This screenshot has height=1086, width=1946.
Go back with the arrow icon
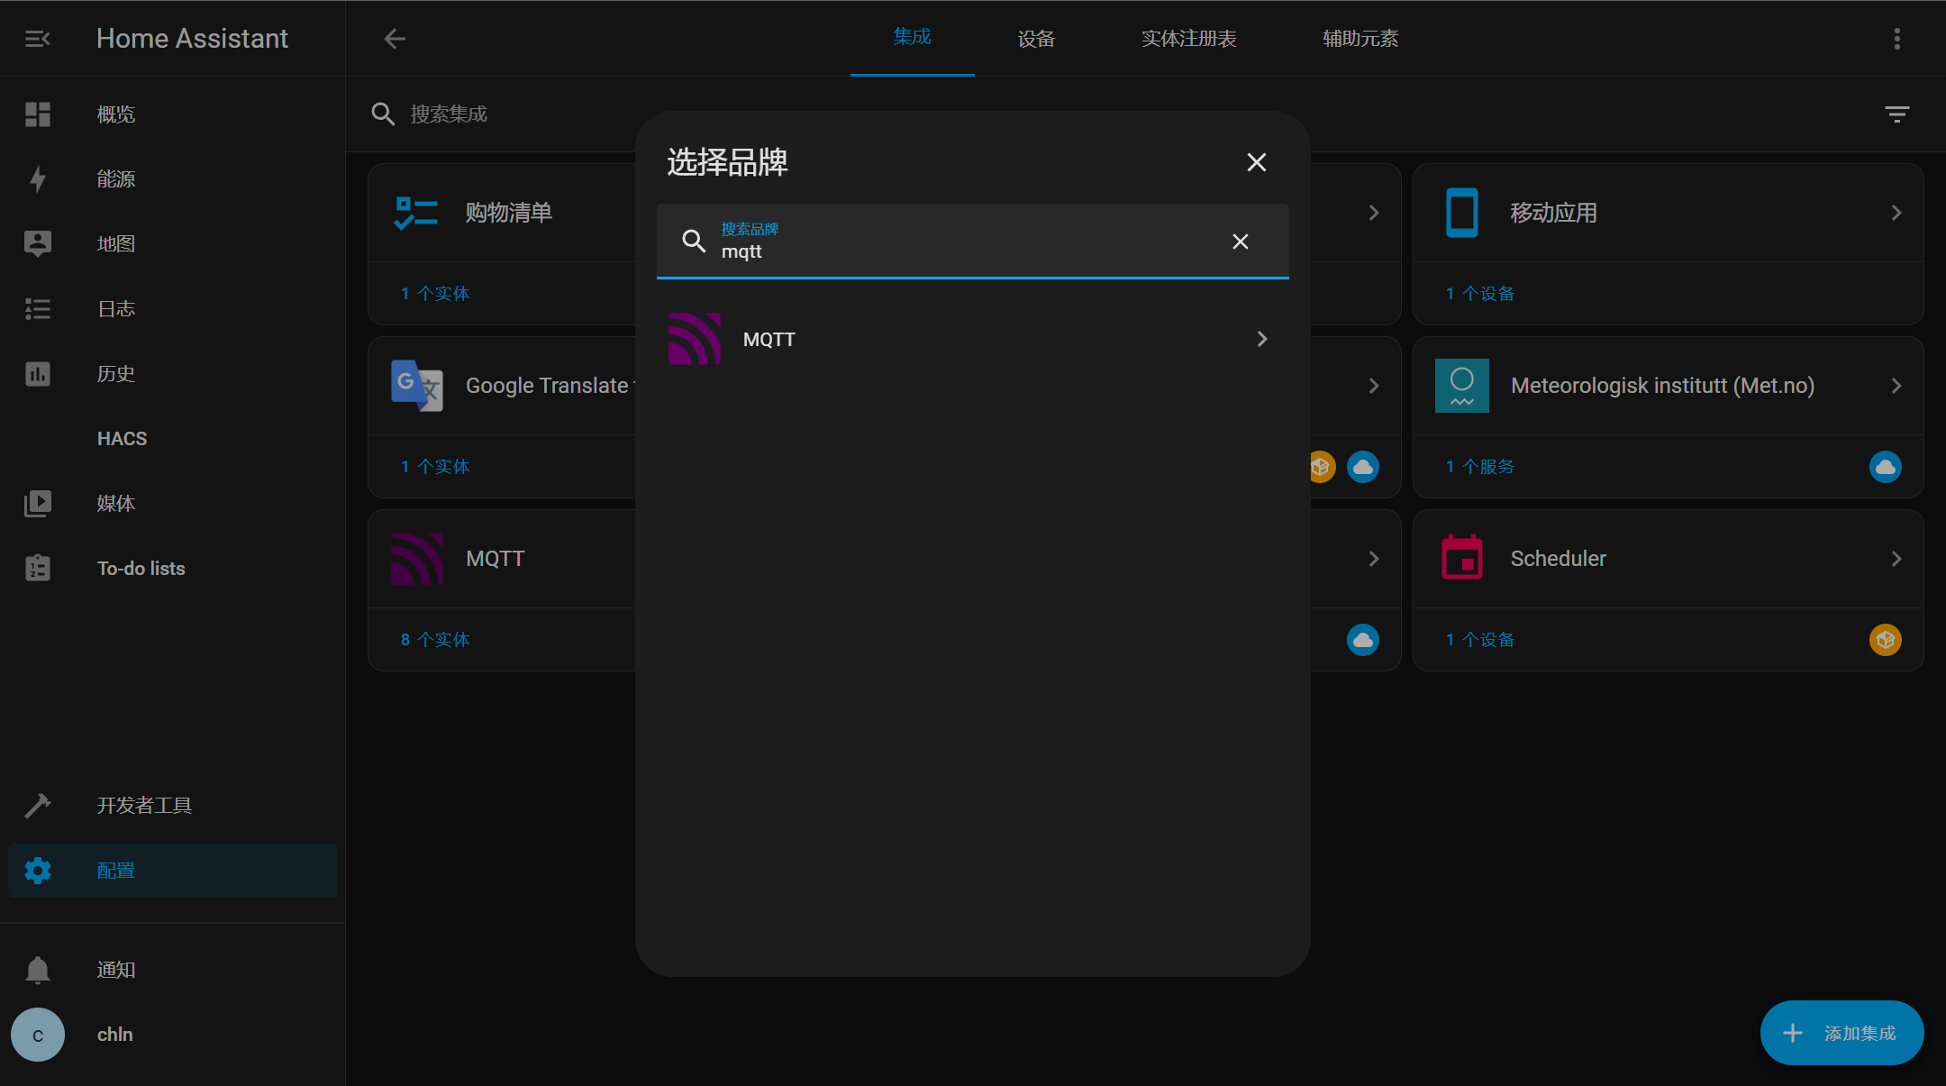click(x=395, y=39)
